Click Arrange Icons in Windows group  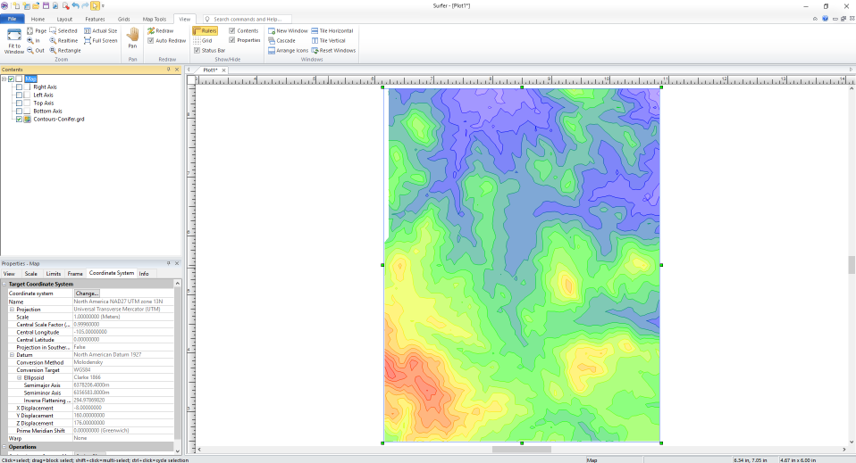point(289,51)
